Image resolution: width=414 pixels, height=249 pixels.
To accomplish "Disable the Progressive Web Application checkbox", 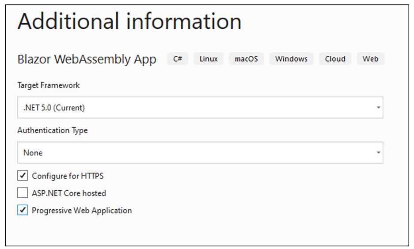I will click(23, 211).
